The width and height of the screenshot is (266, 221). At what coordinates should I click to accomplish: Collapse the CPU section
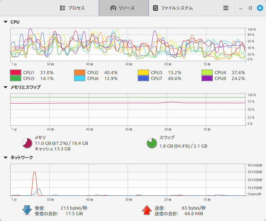tap(6, 22)
